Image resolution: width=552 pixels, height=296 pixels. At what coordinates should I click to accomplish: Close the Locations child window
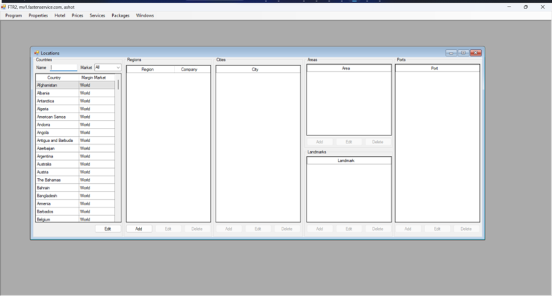475,53
